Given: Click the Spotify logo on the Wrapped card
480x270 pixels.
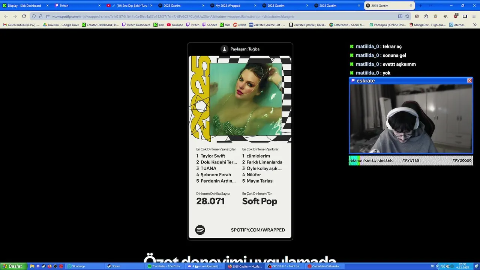Looking at the screenshot, I should point(200,230).
